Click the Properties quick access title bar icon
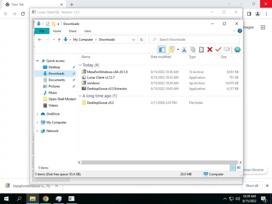272x204 pixels. [x=47, y=24]
